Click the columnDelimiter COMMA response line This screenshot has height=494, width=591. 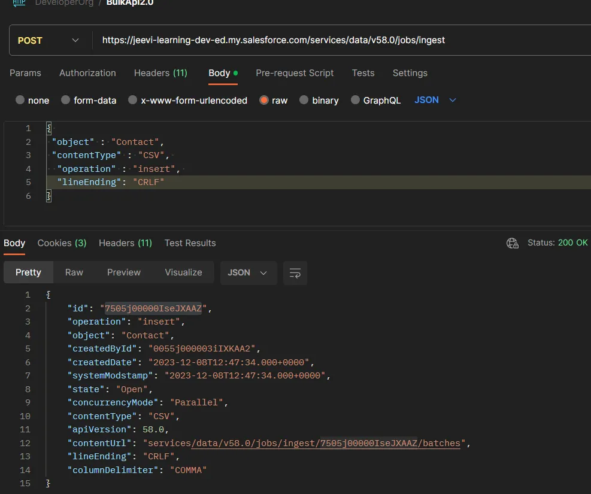click(x=137, y=470)
